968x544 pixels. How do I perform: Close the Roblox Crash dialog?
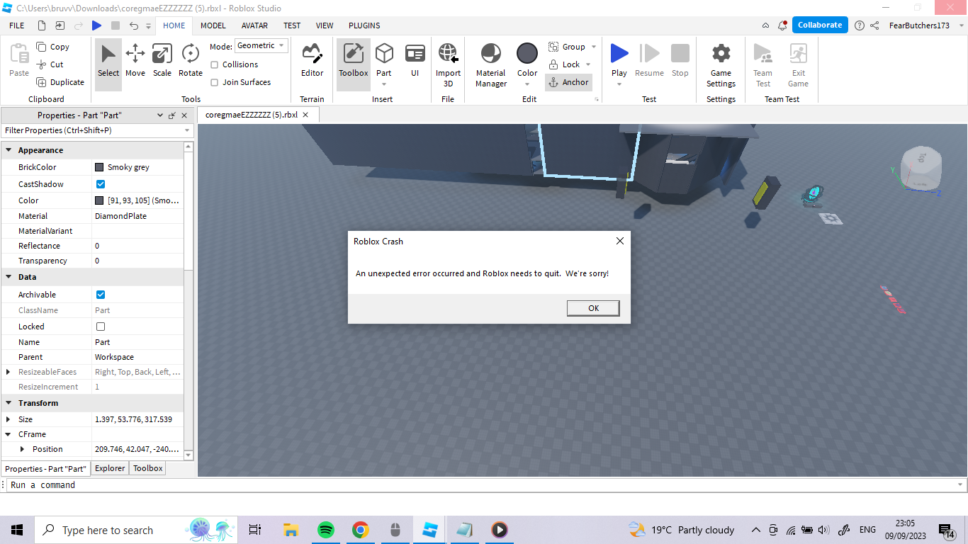pos(620,241)
